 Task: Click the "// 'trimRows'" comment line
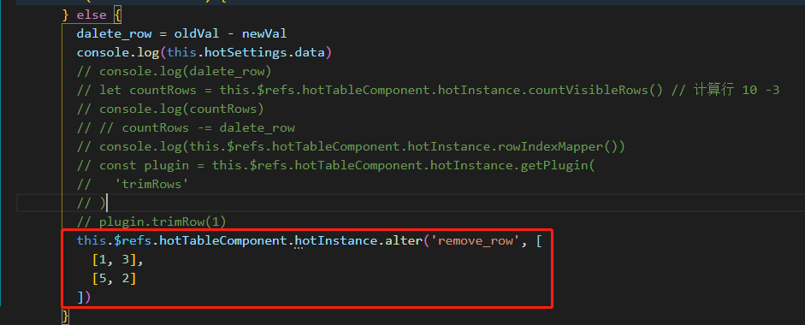pyautogui.click(x=133, y=185)
